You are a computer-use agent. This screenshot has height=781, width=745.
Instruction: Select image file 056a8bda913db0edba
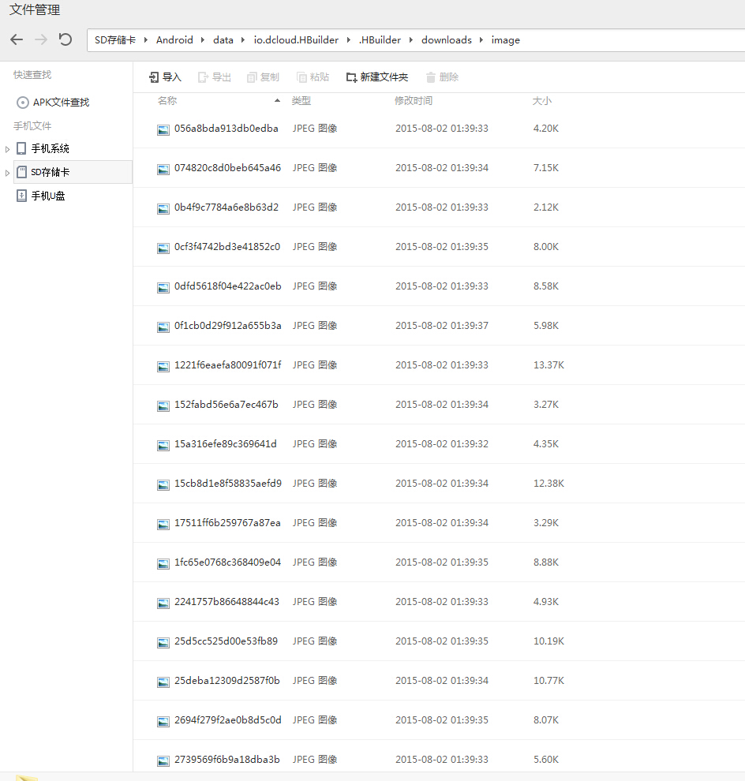(x=226, y=129)
